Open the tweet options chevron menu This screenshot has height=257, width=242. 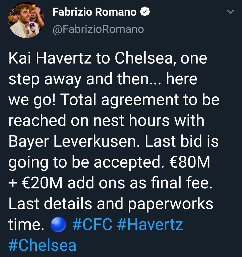pos(230,12)
